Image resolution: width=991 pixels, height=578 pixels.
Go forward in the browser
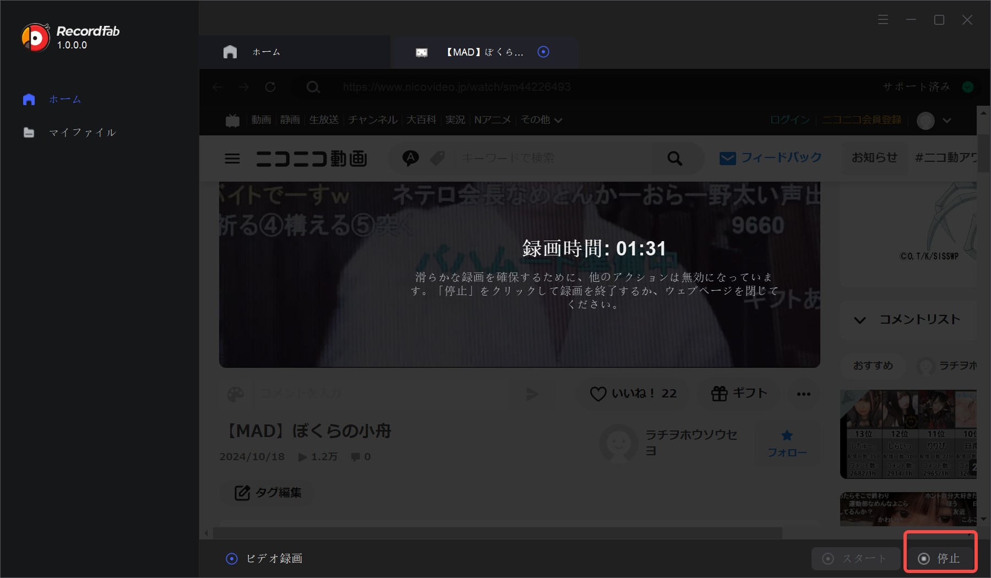click(x=244, y=87)
